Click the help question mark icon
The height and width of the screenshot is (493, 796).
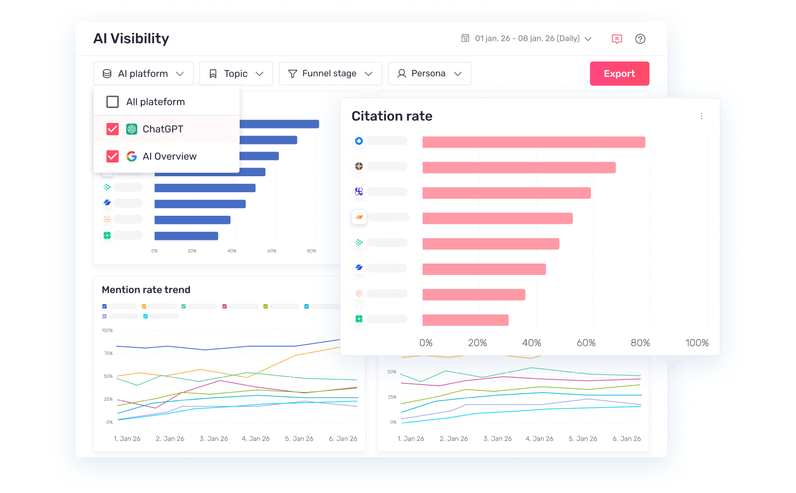pos(640,38)
